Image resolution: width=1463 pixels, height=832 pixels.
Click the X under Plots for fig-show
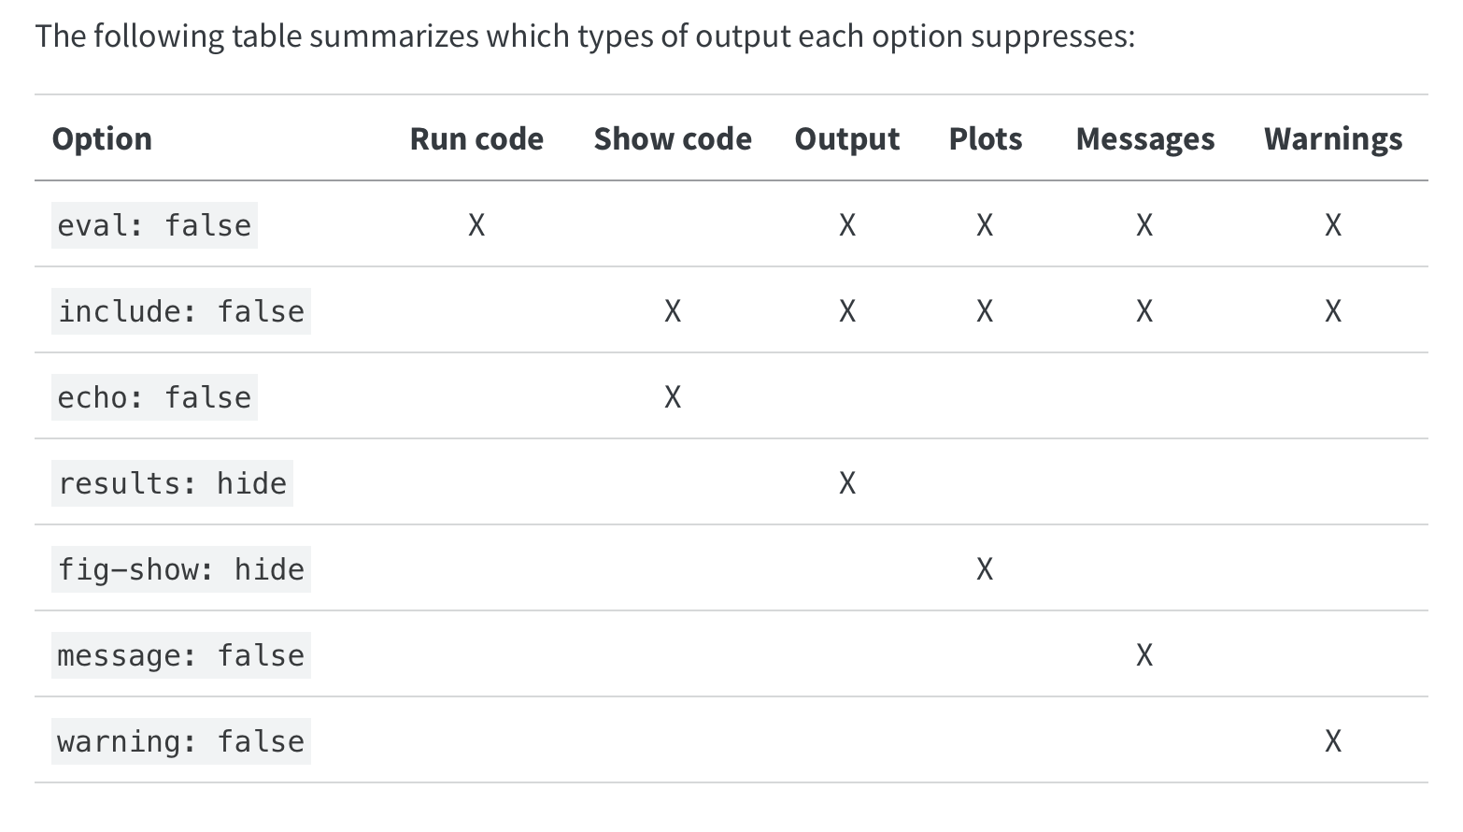point(985,569)
